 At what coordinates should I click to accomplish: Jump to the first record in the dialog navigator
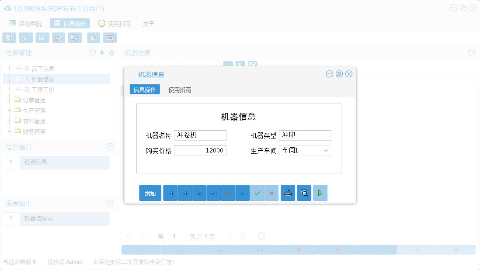click(170, 193)
